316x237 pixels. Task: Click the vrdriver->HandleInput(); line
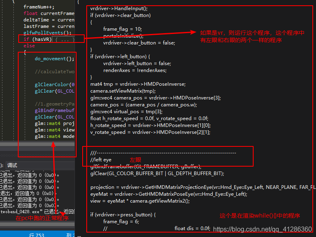119,8
